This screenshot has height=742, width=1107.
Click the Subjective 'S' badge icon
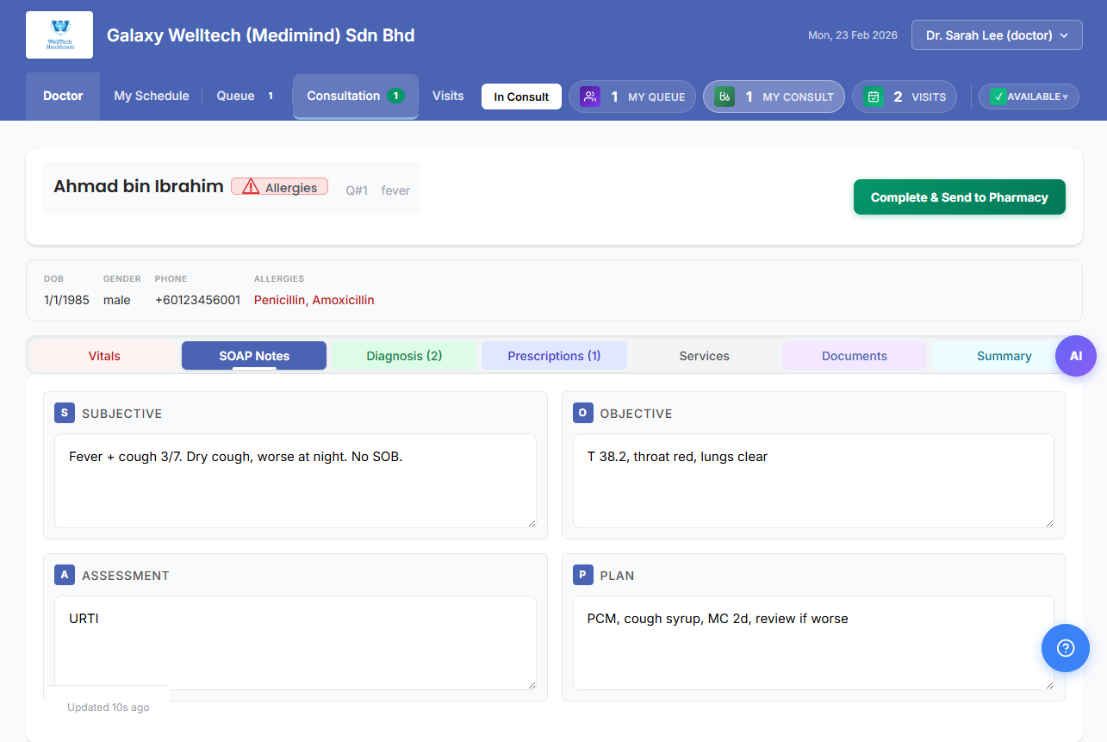[x=65, y=413]
